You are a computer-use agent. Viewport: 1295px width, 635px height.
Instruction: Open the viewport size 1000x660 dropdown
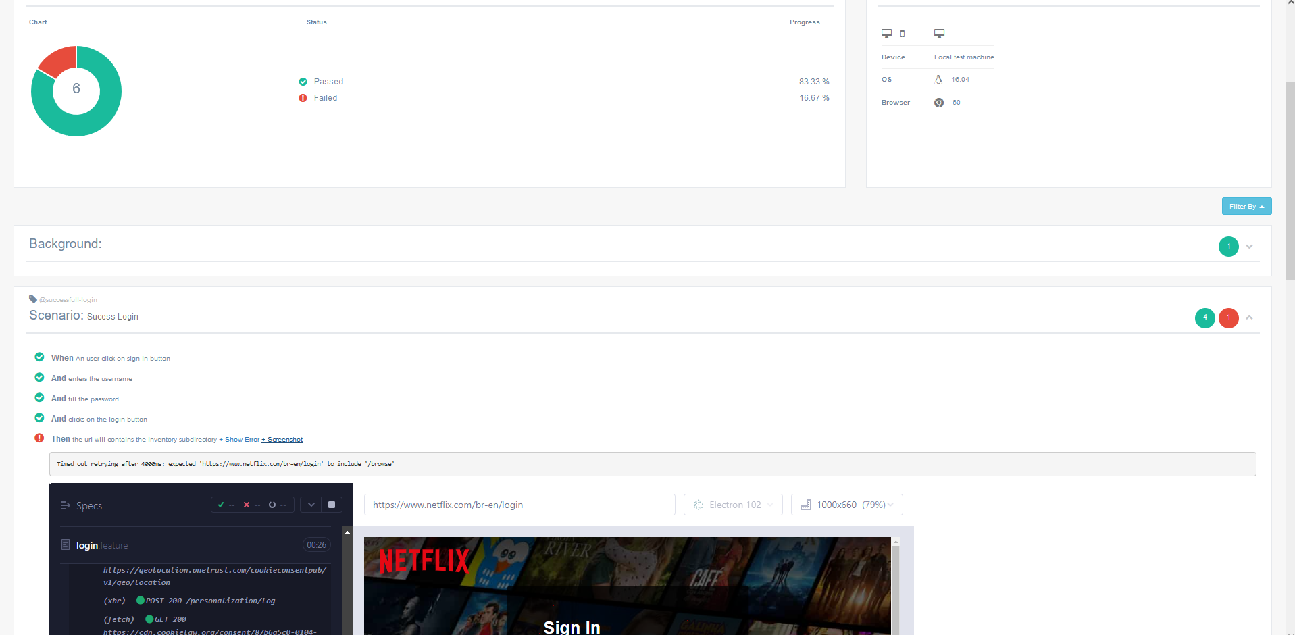(846, 505)
